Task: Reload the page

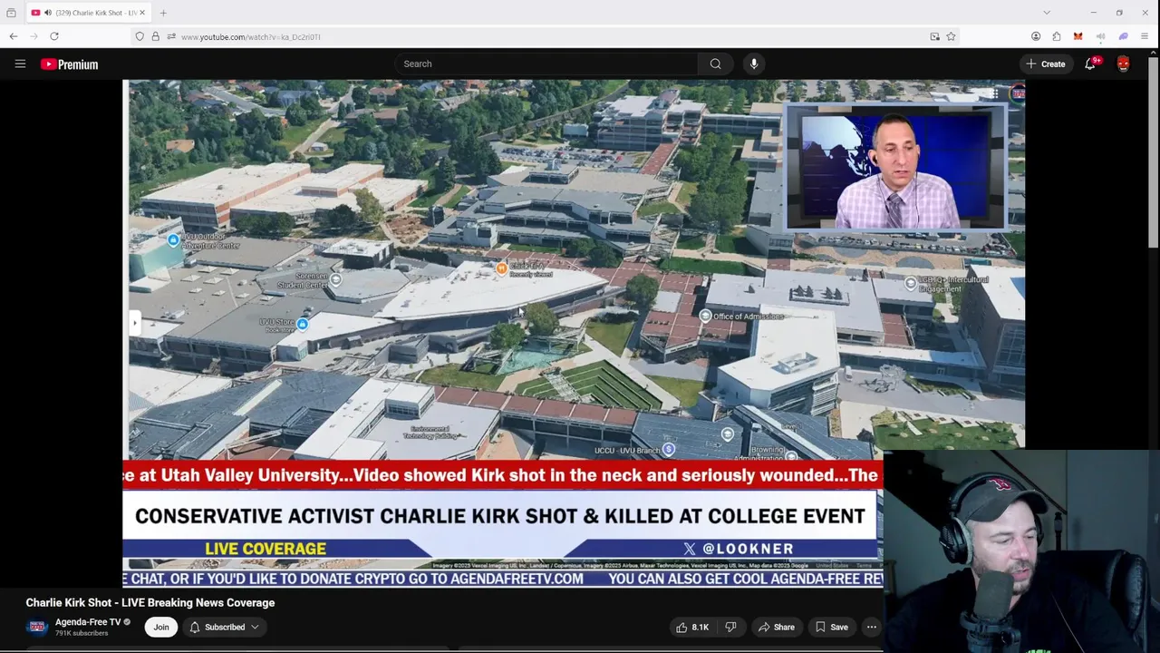Action: click(x=54, y=36)
